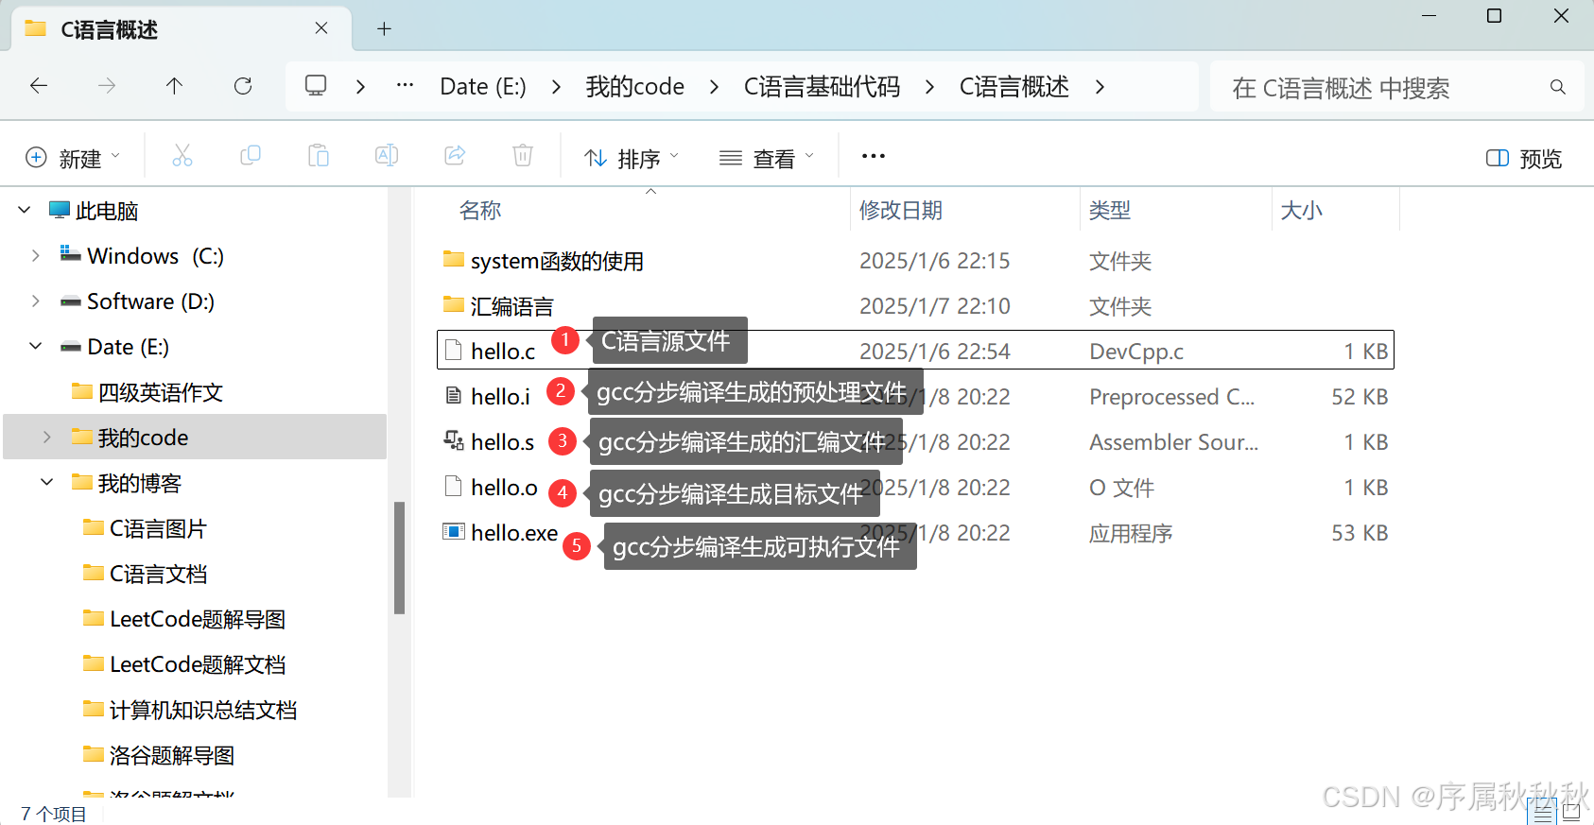
Task: Click the navigation pane scrollbar thumb
Action: pyautogui.click(x=399, y=558)
